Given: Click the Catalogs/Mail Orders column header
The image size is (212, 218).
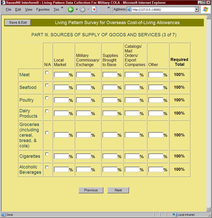Looking at the screenshot, I should point(135,55).
